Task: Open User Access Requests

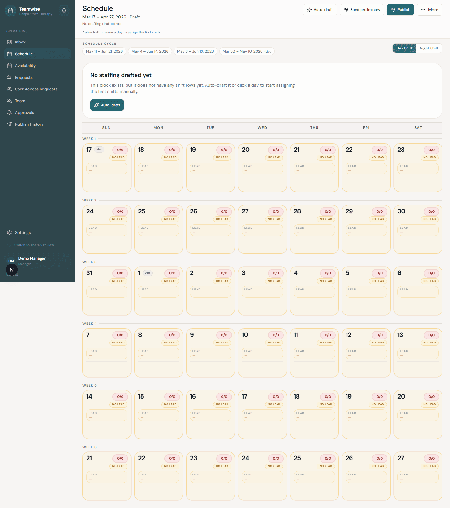Action: 37,89
